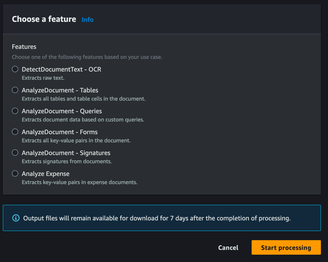The height and width of the screenshot is (262, 328).
Task: Click the info icon in the banner
Action: tap(16, 218)
